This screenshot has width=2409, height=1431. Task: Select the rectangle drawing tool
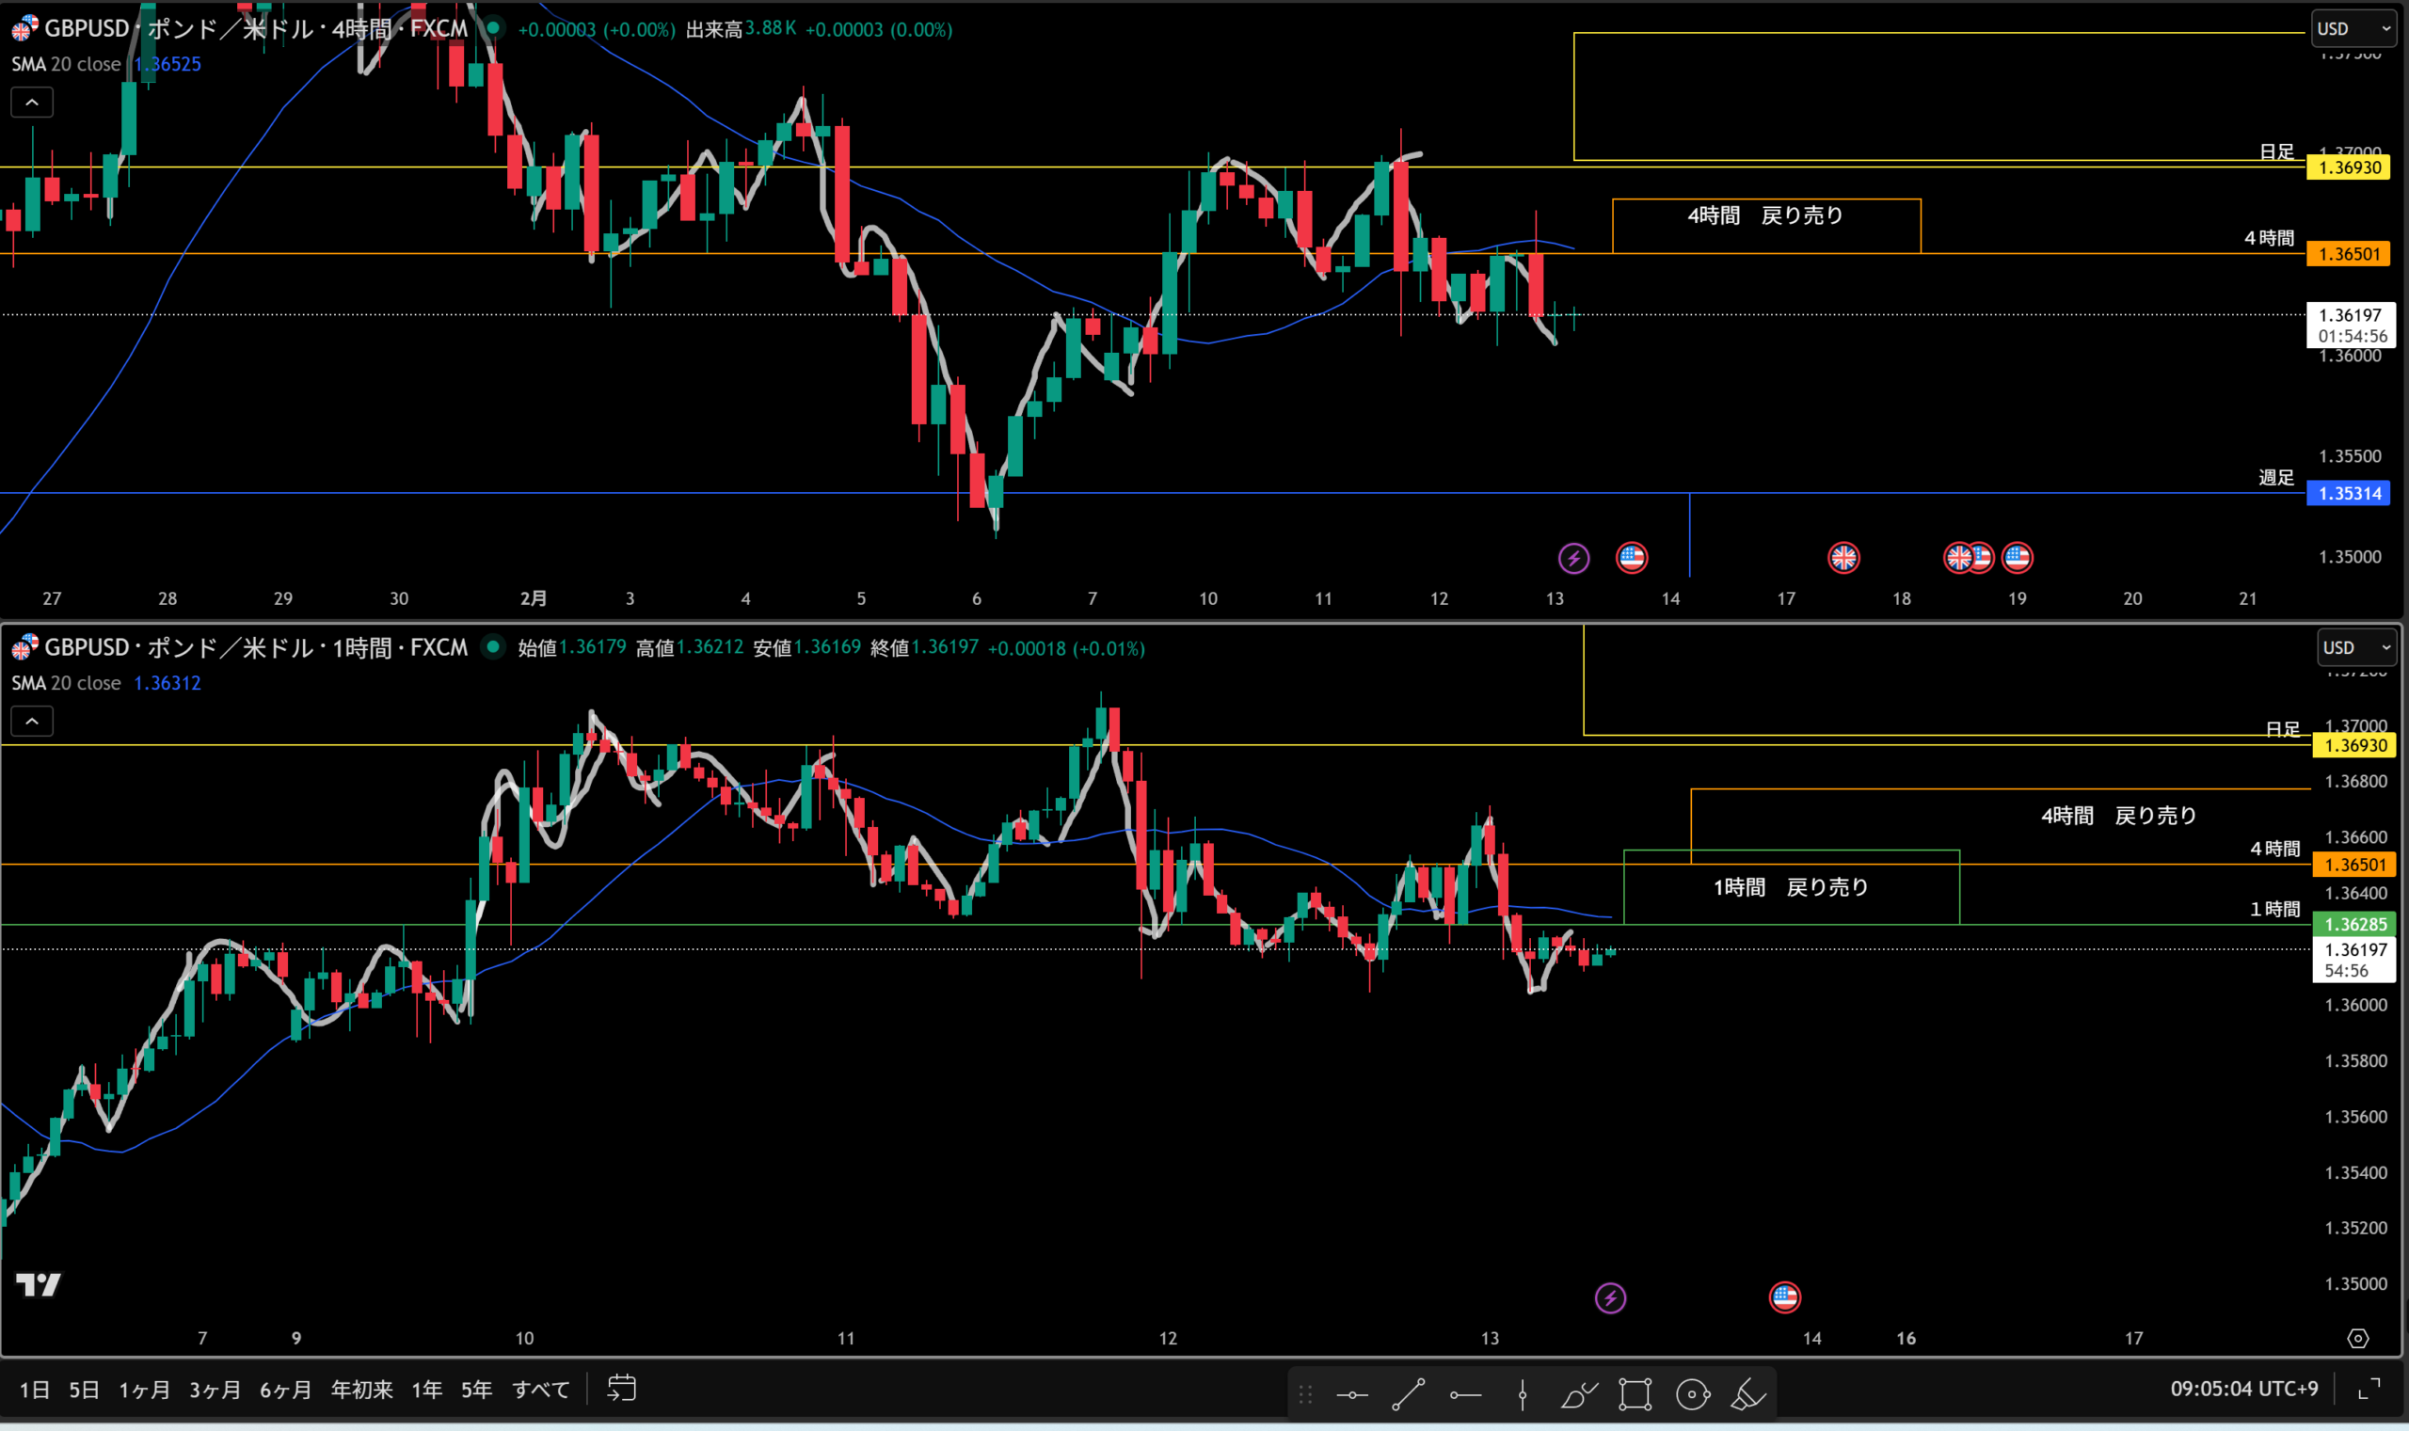pyautogui.click(x=1635, y=1394)
